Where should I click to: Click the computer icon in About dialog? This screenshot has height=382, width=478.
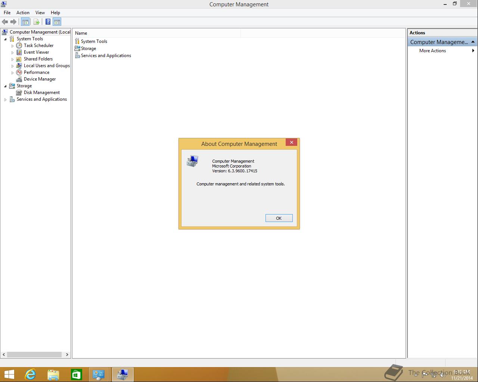tap(192, 161)
